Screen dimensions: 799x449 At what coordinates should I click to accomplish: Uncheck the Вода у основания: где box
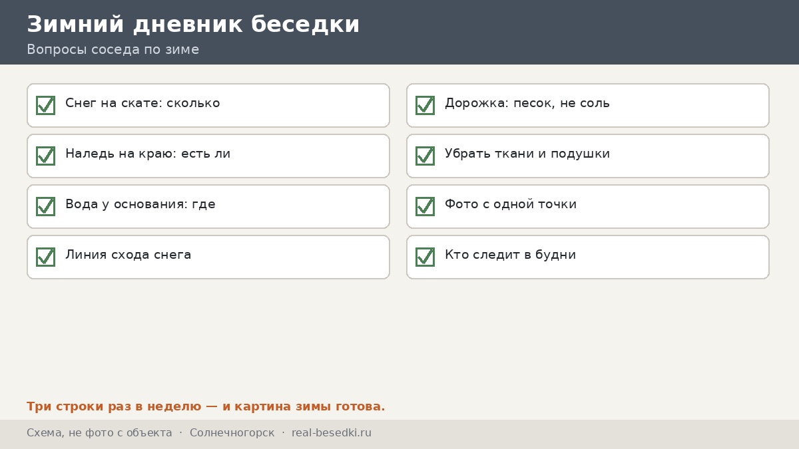[45, 206]
